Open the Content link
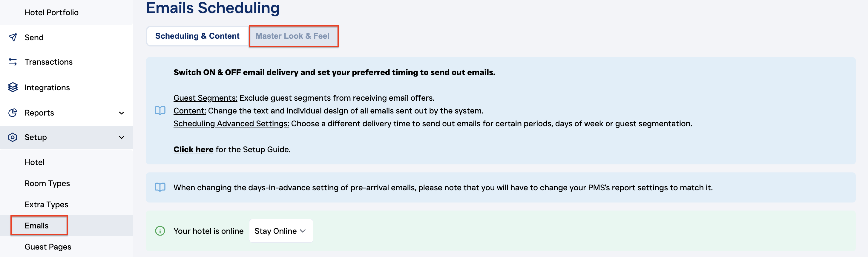Viewport: 868px width, 257px height. click(x=190, y=110)
